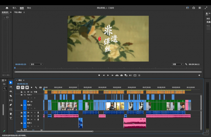The image size is (211, 137).
Task: Select the Pen tool
Action: click(11, 105)
